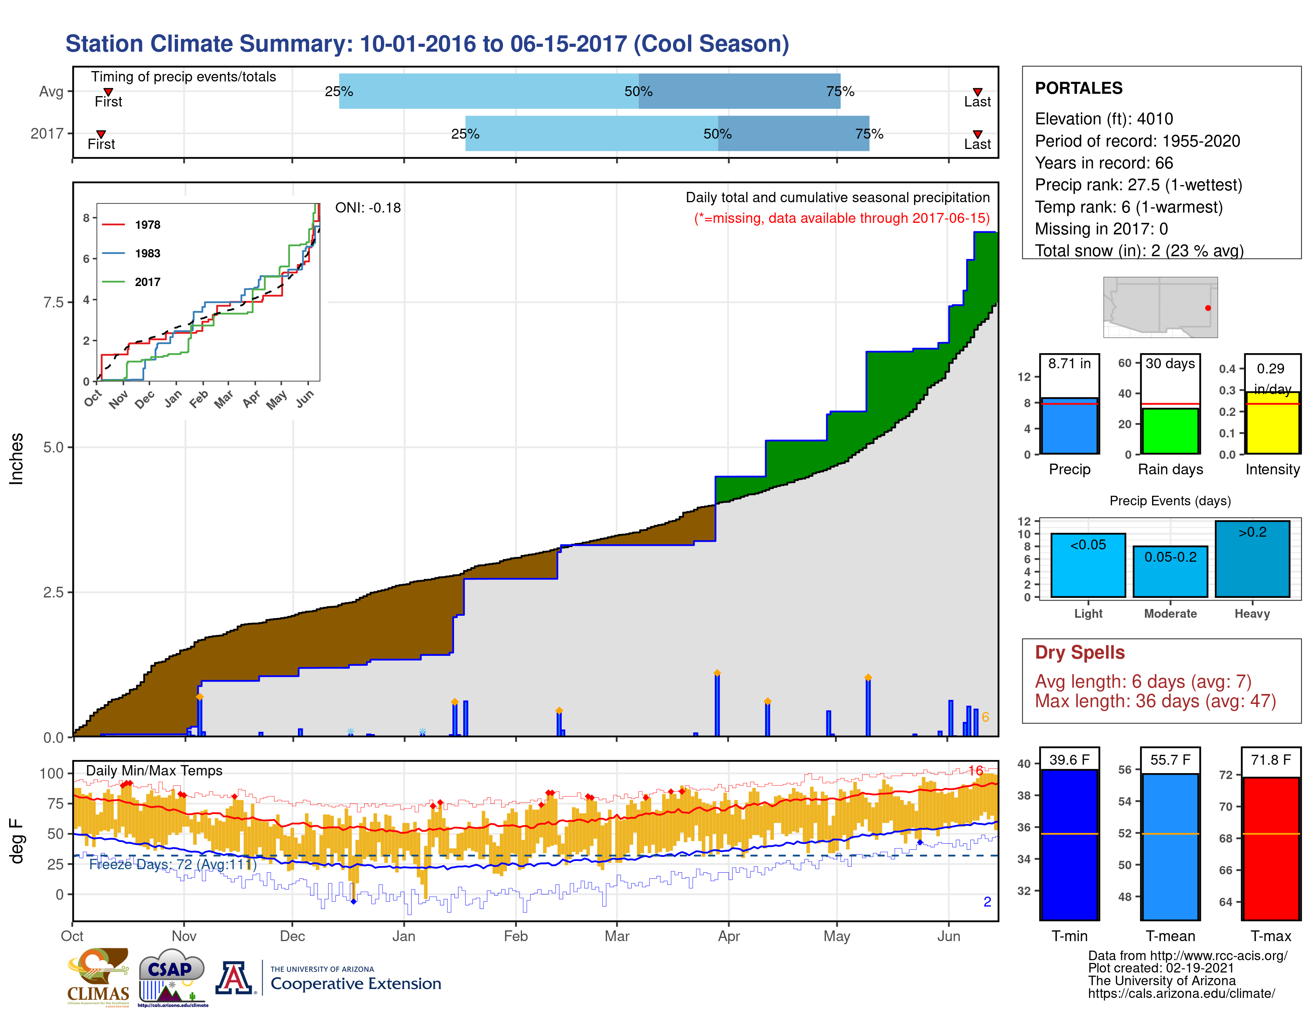Click the Temp rank: 6 line

tap(1129, 207)
